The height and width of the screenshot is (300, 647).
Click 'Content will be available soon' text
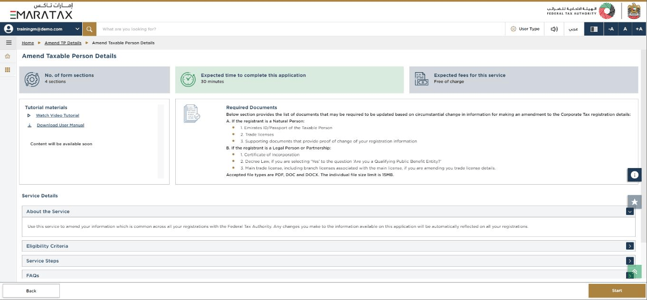tap(61, 144)
